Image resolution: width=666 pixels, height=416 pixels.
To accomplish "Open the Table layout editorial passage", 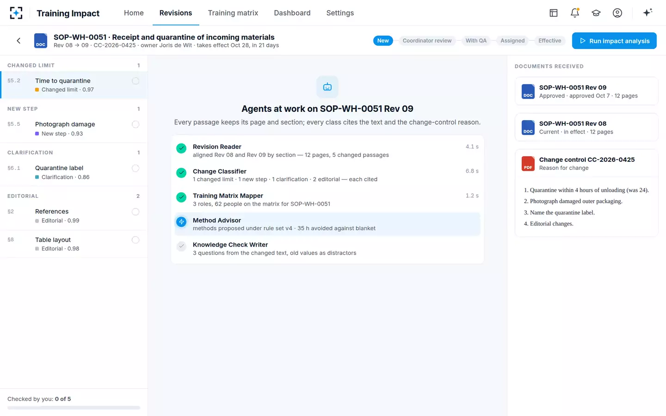I will click(74, 244).
